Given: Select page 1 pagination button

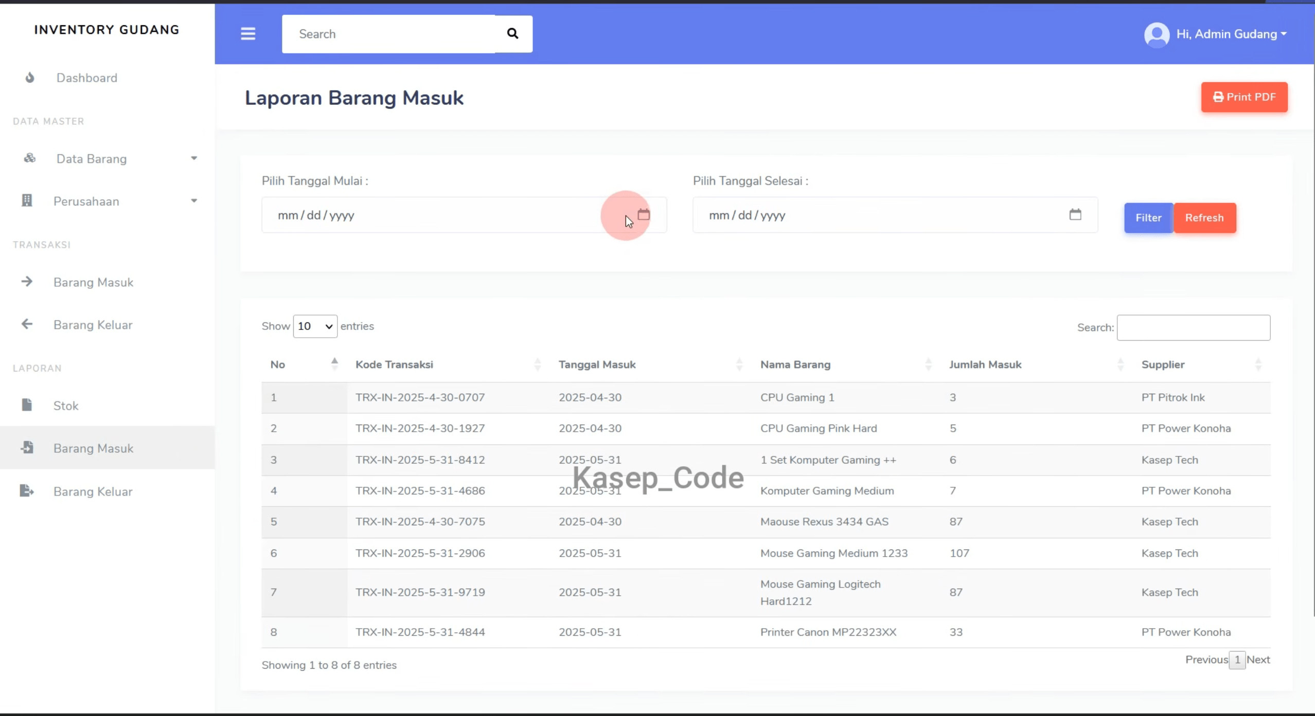Looking at the screenshot, I should (x=1237, y=660).
